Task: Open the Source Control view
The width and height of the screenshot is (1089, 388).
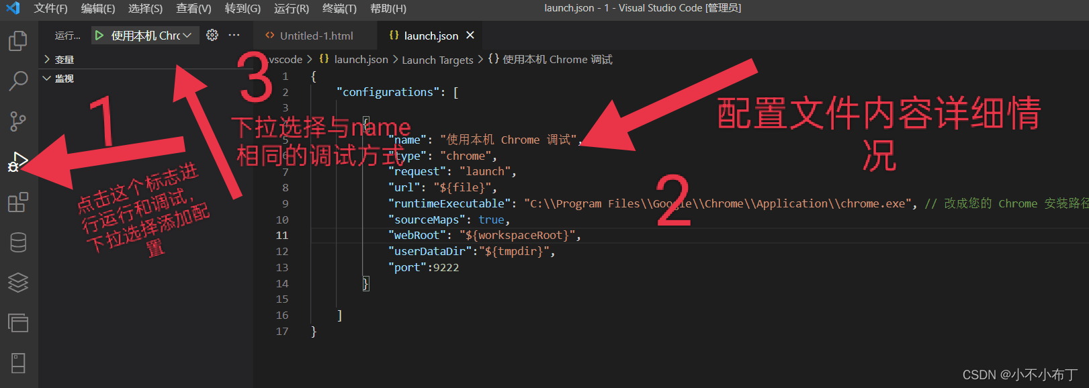Action: [x=18, y=122]
